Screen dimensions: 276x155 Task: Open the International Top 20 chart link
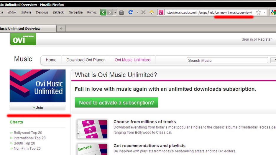click(x=29, y=138)
